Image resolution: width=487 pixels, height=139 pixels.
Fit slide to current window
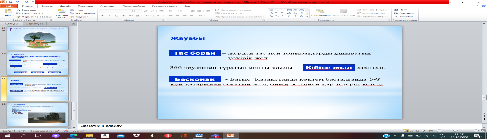point(483,131)
